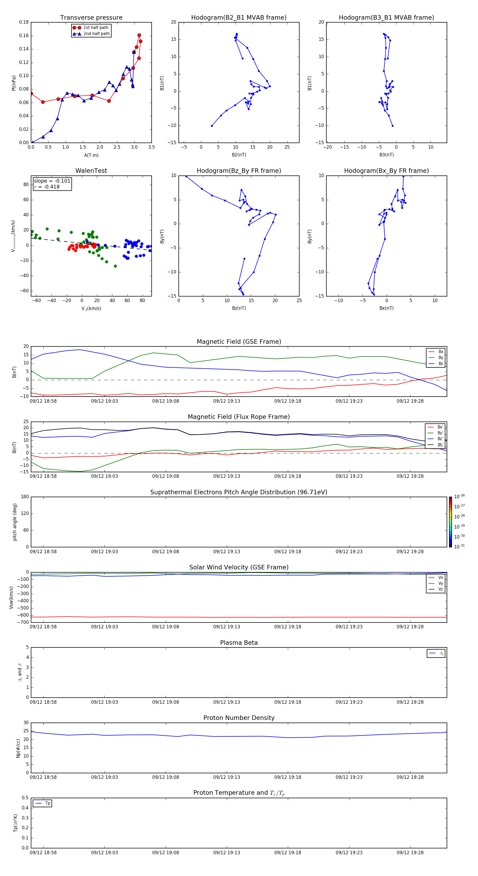Click the "Proton Temperature and Te/Tp" title

pyautogui.click(x=239, y=793)
